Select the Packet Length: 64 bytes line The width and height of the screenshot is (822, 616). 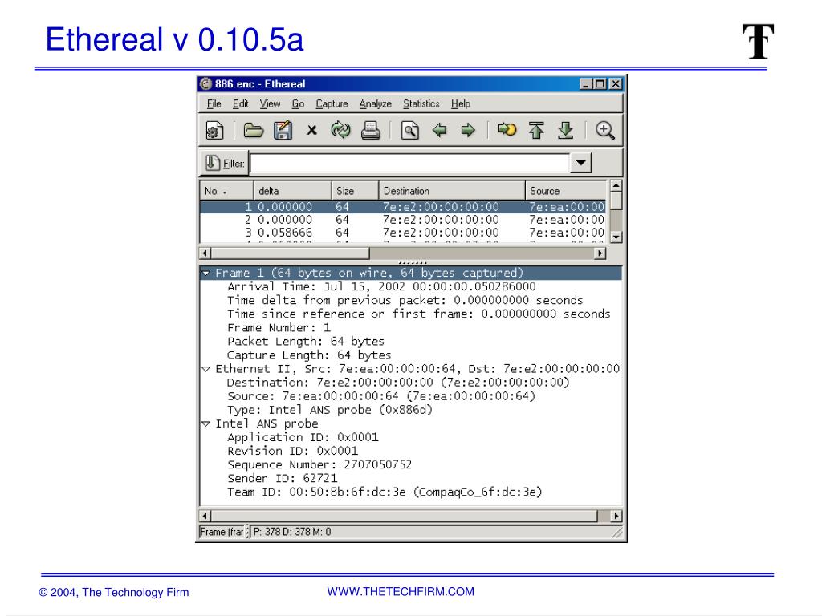tap(305, 342)
